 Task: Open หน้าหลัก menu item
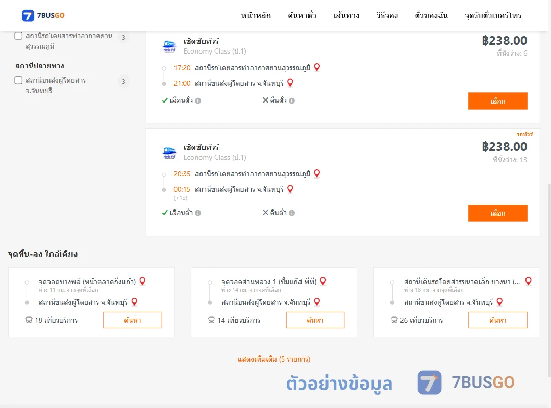click(x=256, y=15)
